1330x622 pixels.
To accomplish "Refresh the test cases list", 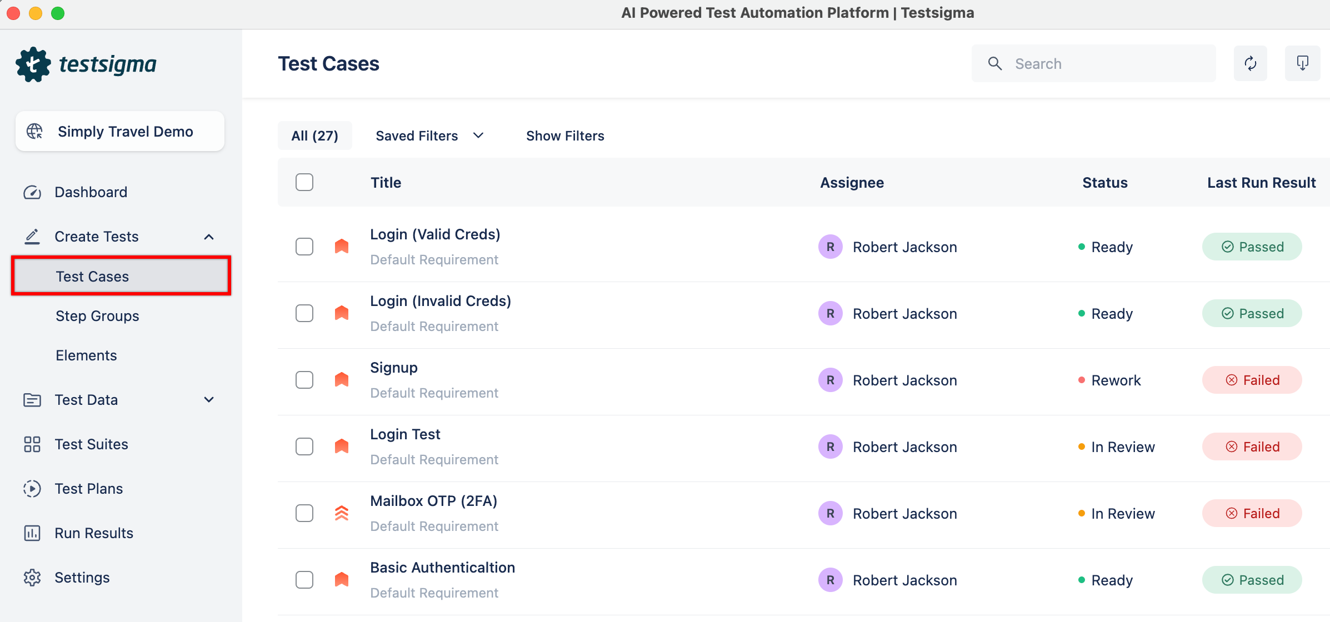I will [x=1251, y=63].
